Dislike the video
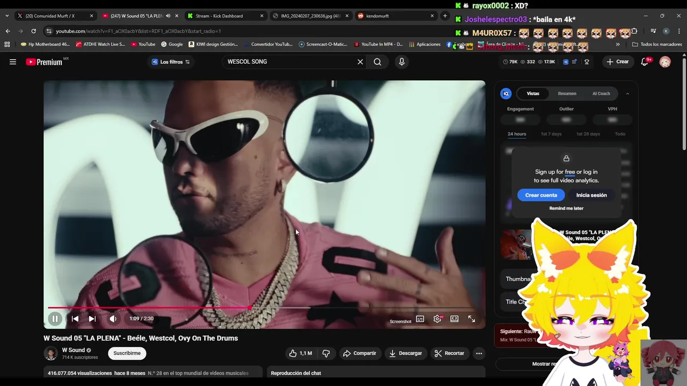The image size is (687, 386). (326, 353)
